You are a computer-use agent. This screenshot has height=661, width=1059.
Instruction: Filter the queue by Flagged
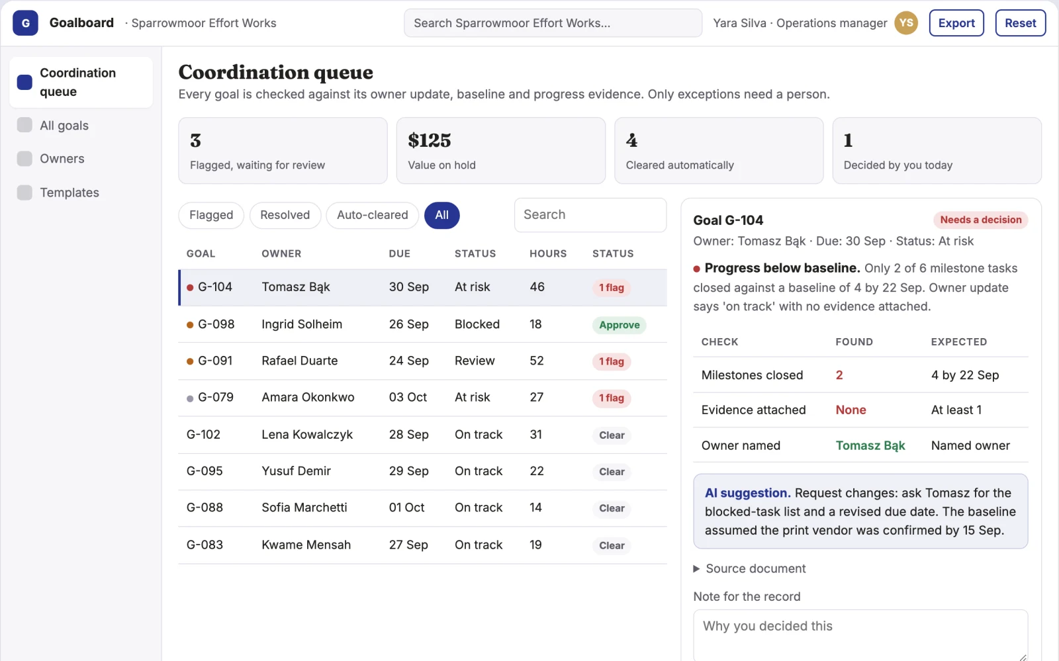[x=211, y=215]
